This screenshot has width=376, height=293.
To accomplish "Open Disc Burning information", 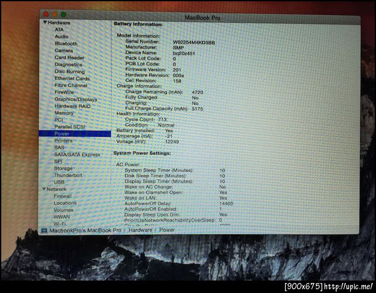I will click(70, 71).
